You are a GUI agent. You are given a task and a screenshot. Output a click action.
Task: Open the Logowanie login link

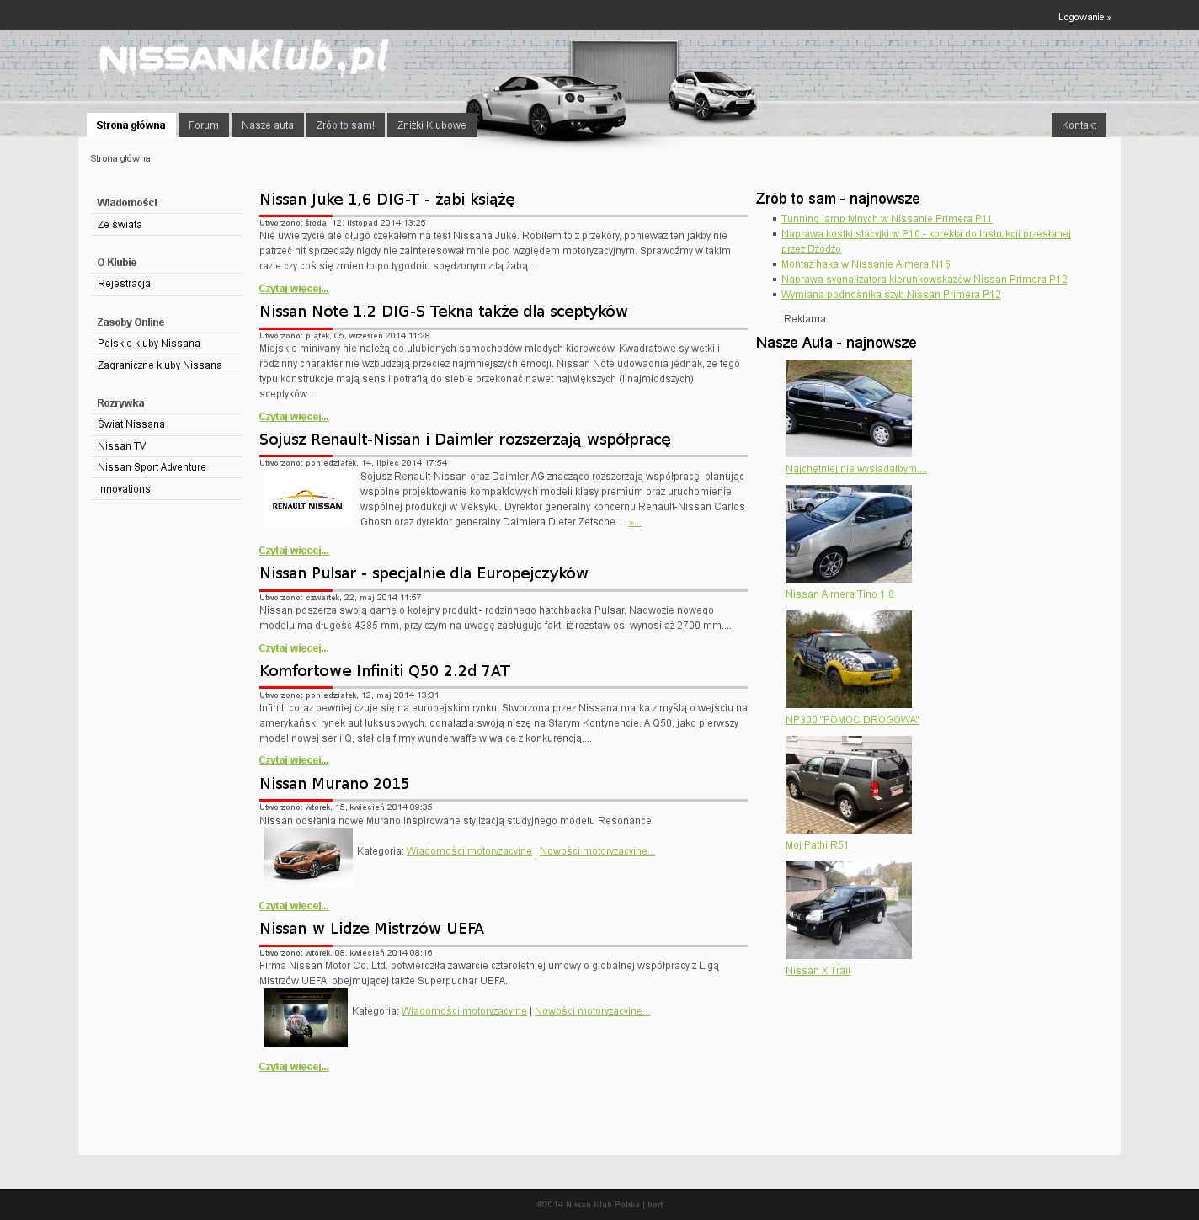(1084, 17)
